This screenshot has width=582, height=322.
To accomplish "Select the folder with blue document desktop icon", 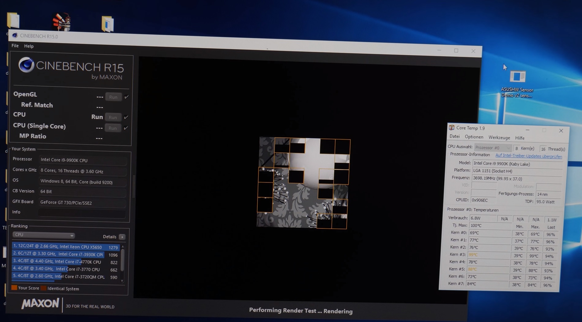I will [x=108, y=24].
